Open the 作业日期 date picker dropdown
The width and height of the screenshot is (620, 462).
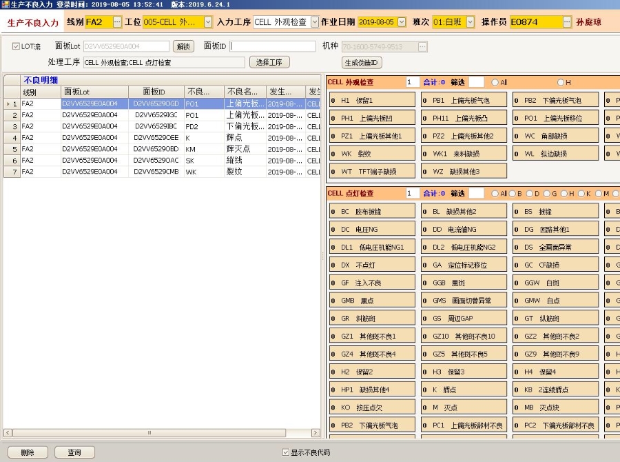[402, 22]
